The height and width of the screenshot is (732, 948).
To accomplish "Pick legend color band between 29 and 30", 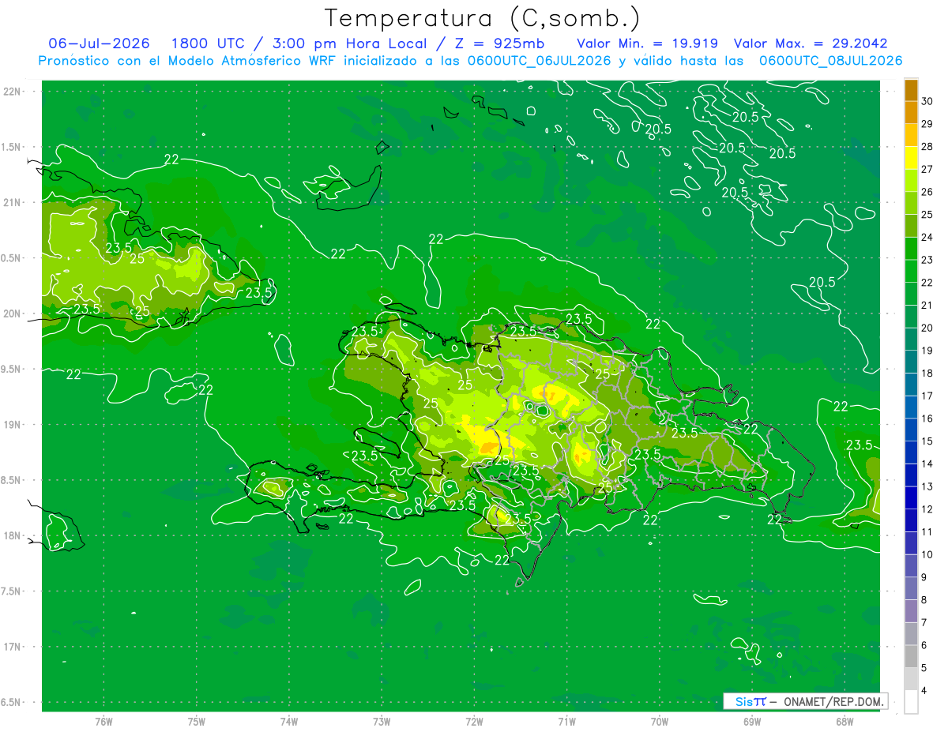I will [911, 113].
